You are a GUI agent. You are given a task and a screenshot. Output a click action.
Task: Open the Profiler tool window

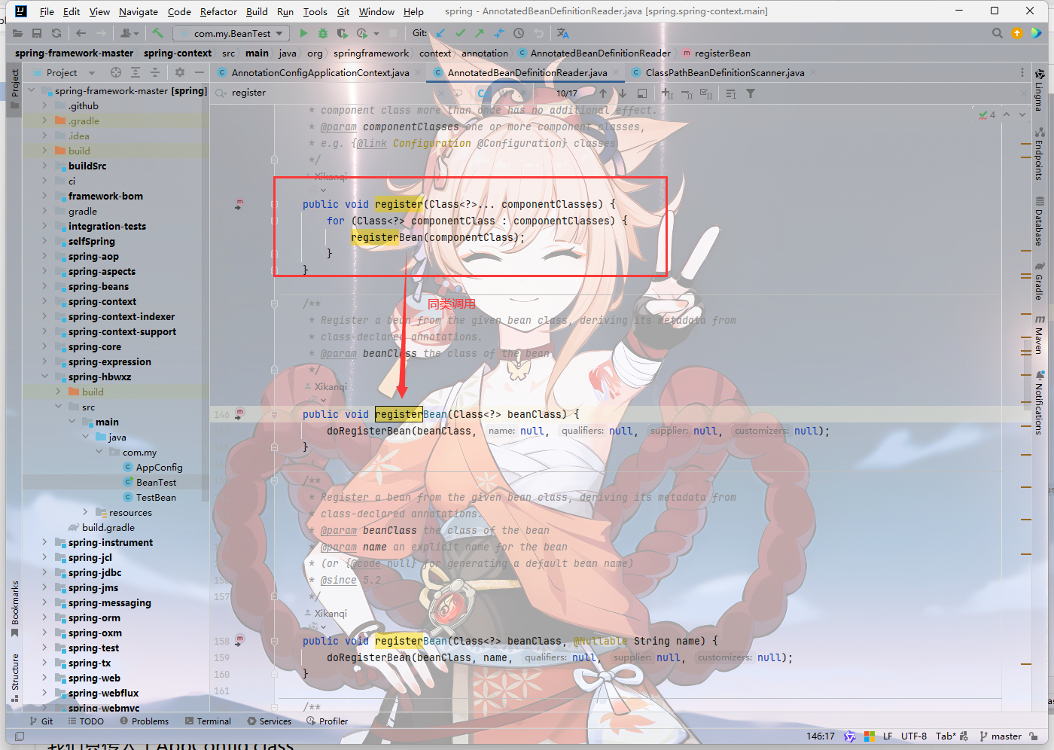click(327, 721)
